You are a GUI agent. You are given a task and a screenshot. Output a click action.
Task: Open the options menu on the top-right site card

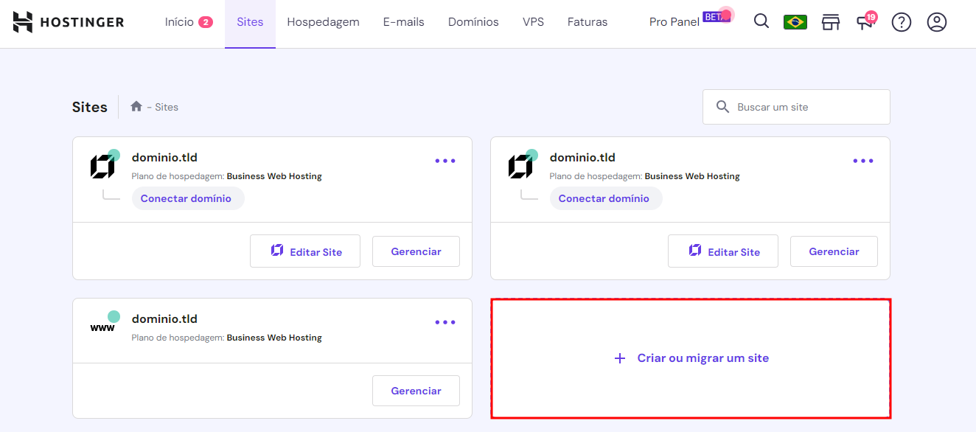point(863,161)
